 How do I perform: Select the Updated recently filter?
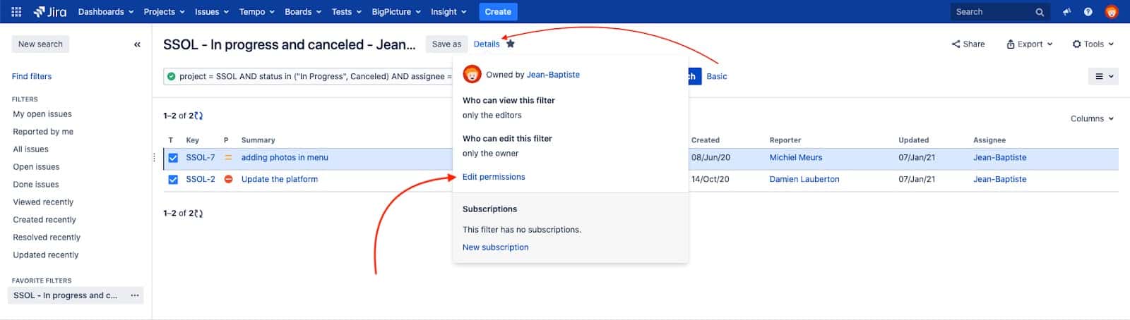point(46,255)
